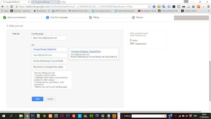
Task: Click the Landing page URL field
Action: click(49, 38)
